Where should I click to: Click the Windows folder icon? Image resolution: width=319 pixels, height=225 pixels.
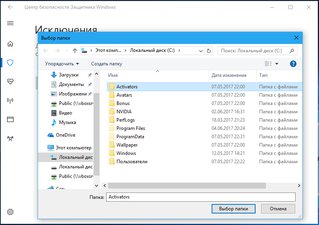(x=112, y=153)
